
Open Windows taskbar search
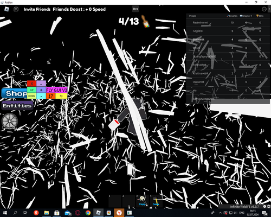tap(15, 213)
